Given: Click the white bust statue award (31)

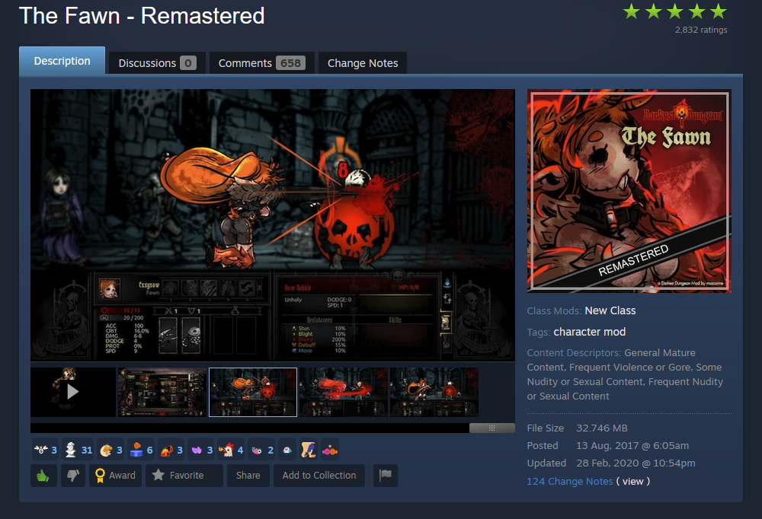Looking at the screenshot, I should click(x=78, y=450).
